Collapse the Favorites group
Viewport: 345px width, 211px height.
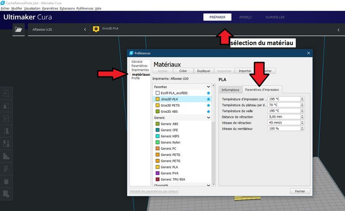(x=208, y=87)
